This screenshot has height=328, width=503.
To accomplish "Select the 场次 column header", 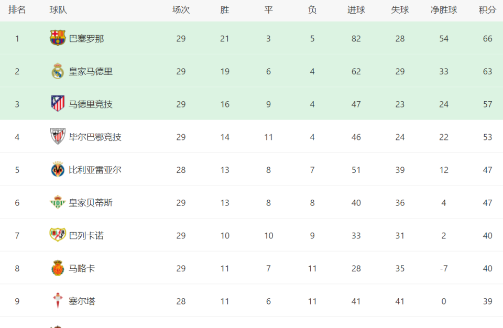I will [181, 10].
